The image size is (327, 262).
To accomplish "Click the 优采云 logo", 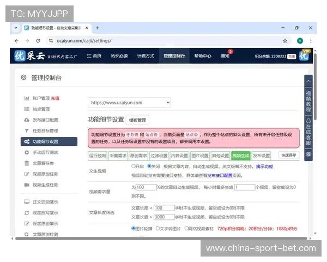I will point(29,56).
